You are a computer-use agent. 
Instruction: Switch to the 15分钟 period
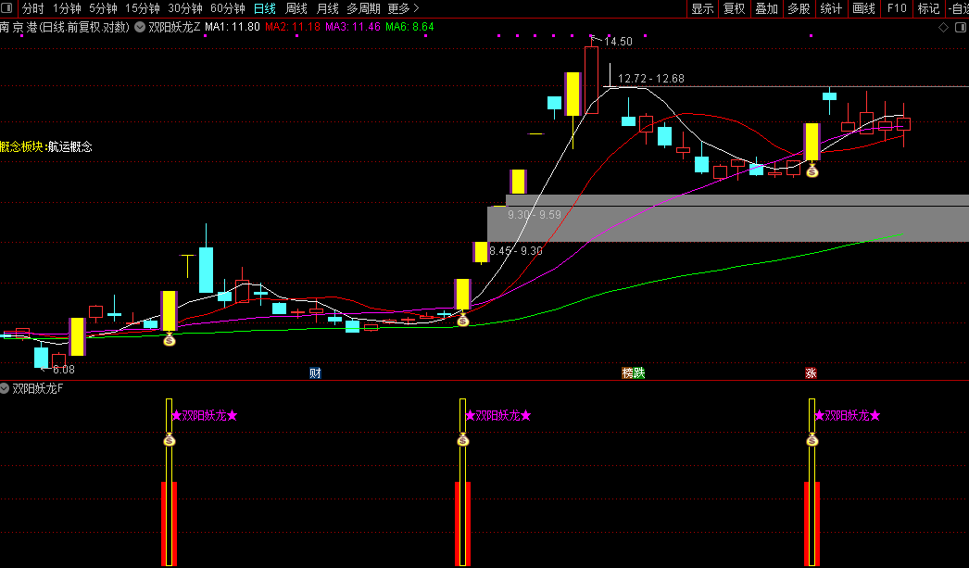142,8
